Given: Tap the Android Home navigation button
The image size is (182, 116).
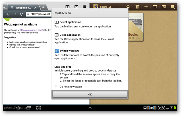Looking at the screenshot, I should [x=18, y=108].
